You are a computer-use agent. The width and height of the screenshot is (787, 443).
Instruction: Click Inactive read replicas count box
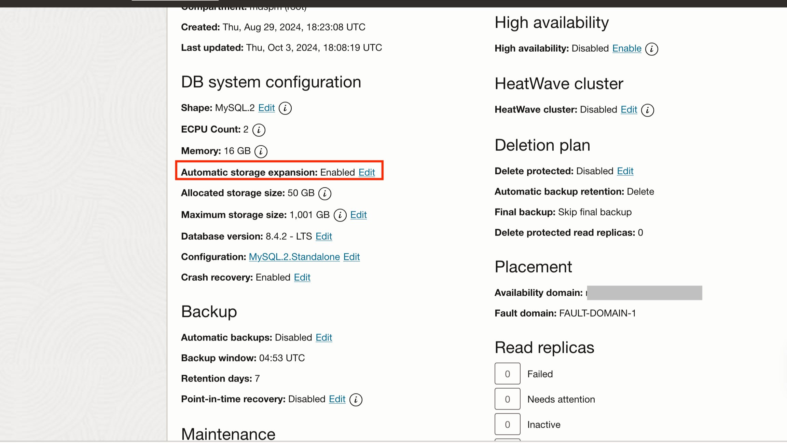coord(507,424)
